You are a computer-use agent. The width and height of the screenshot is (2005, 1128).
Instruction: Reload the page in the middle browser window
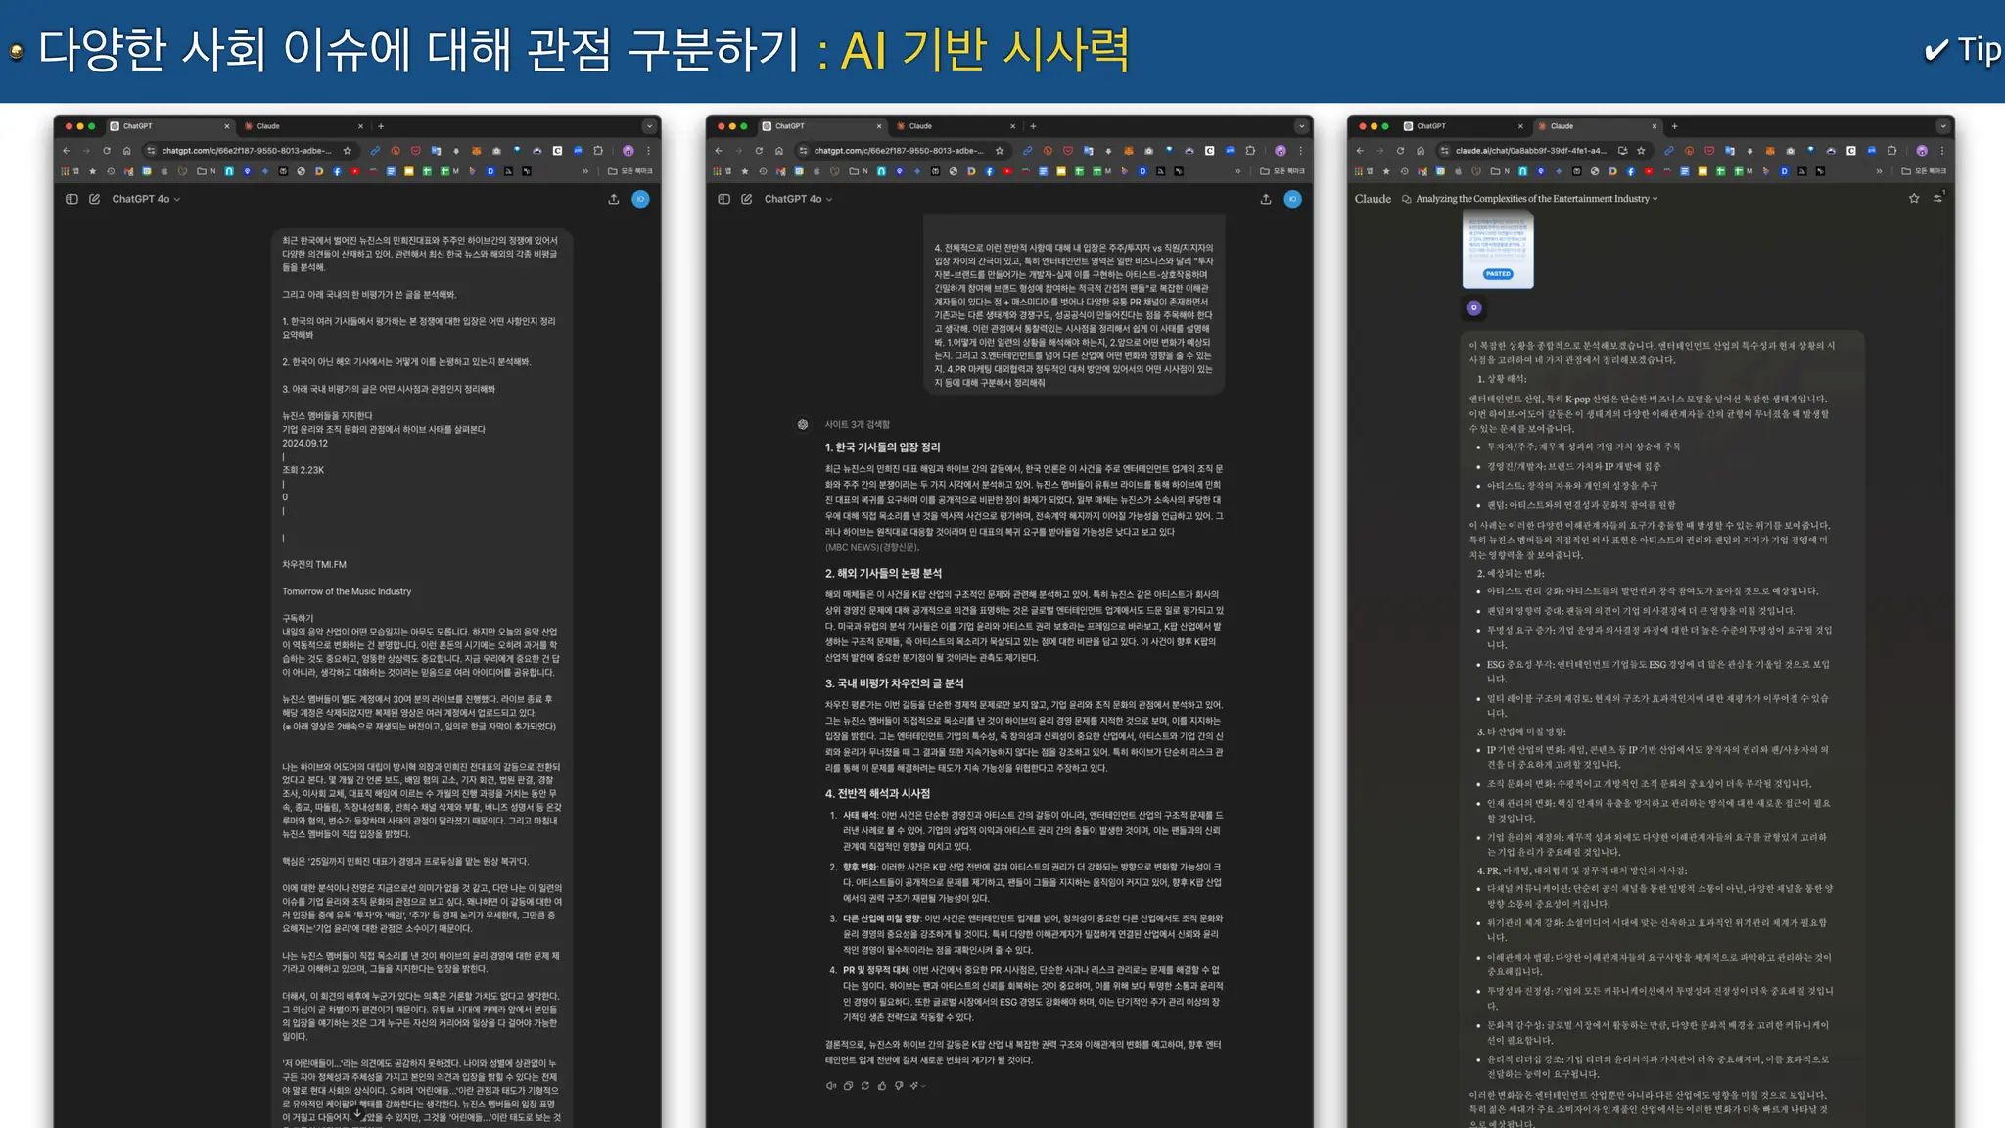[x=759, y=151]
